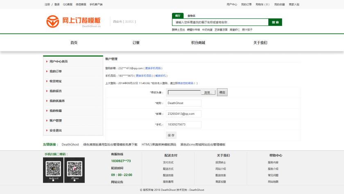Click the delivery hours text 09:00~22:00
The height and width of the screenshot is (194, 344).
122,175
